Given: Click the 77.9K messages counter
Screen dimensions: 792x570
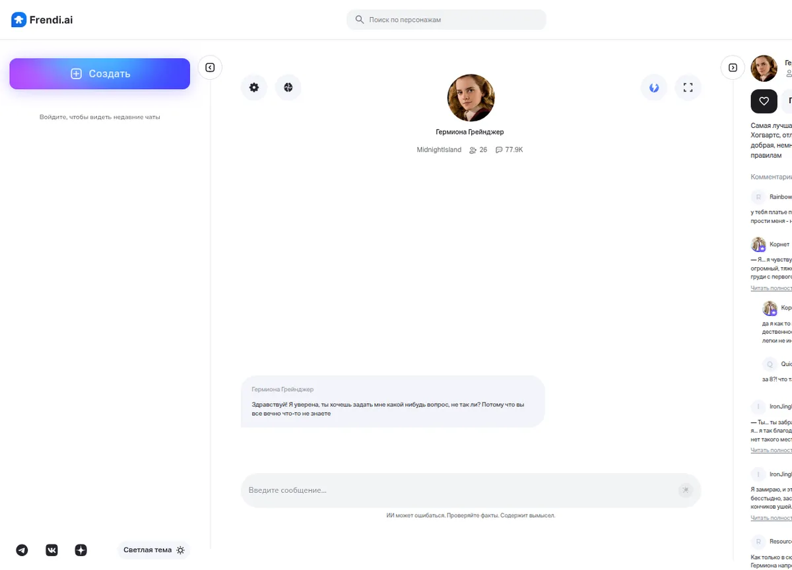Looking at the screenshot, I should [509, 150].
